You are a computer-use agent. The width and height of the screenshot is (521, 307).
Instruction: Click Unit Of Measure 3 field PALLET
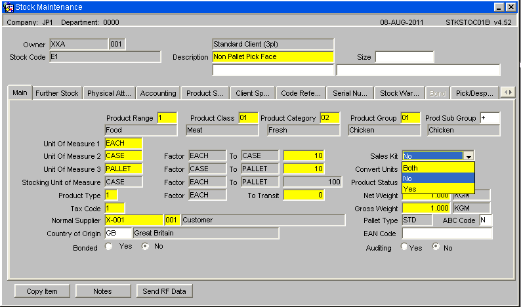click(x=123, y=169)
